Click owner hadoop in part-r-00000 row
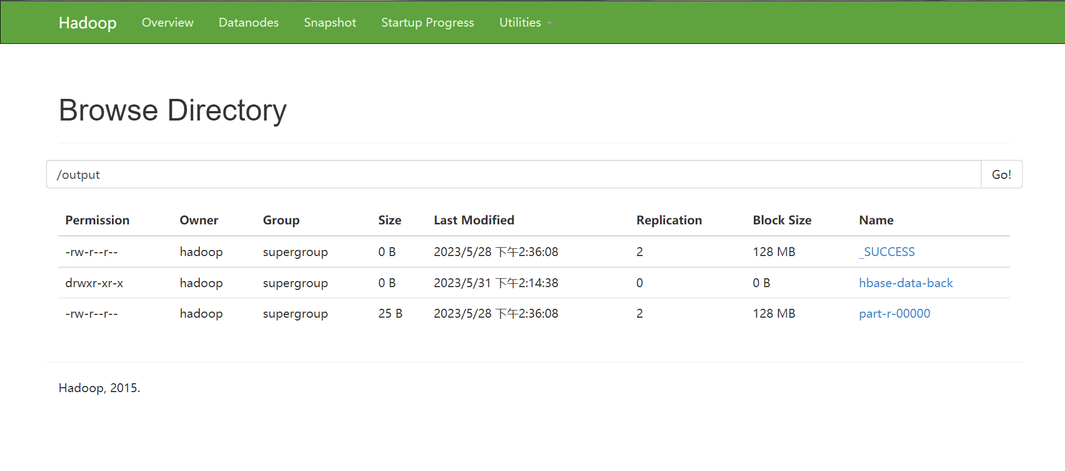Viewport: 1065px width, 471px height. 201,313
